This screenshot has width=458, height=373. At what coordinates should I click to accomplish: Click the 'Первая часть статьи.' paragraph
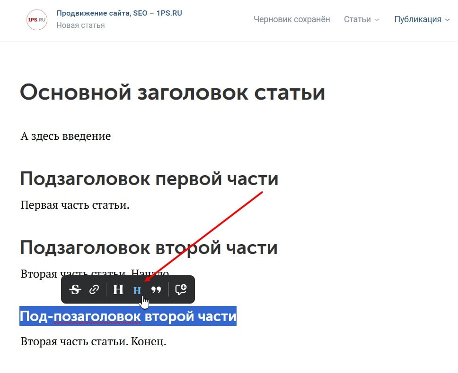tap(75, 205)
